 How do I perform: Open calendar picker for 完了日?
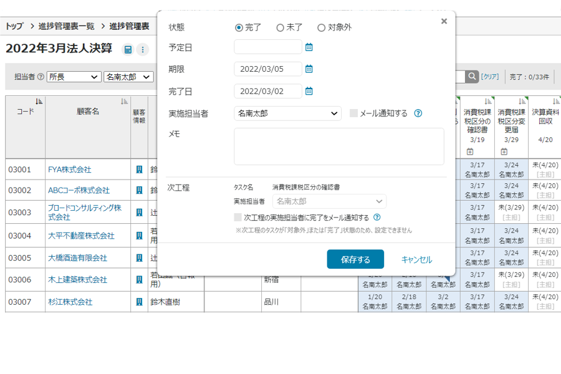[x=309, y=91]
